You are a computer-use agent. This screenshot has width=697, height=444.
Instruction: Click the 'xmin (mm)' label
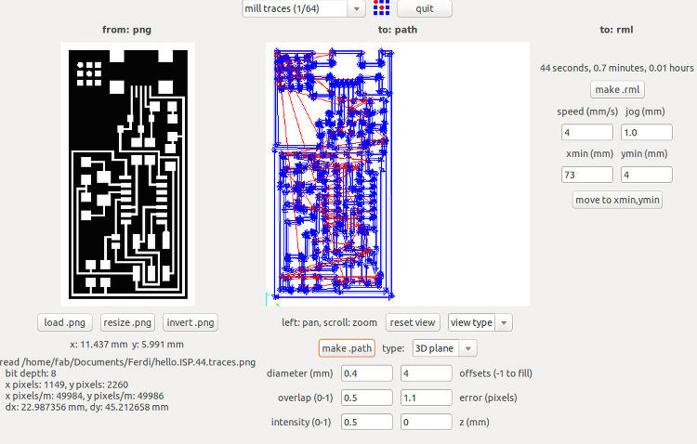tap(589, 154)
